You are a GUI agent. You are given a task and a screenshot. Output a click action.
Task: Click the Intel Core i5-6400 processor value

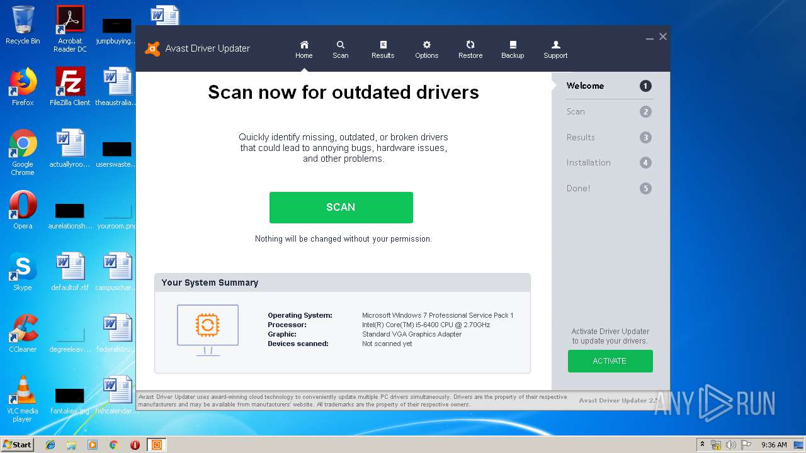point(426,325)
